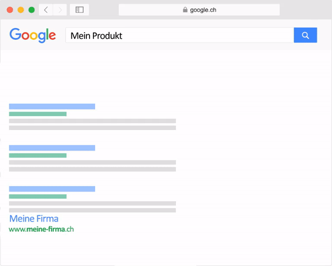Viewport: 332px width, 266px height.
Task: Open the third blue placeholder result title
Action: coord(52,189)
